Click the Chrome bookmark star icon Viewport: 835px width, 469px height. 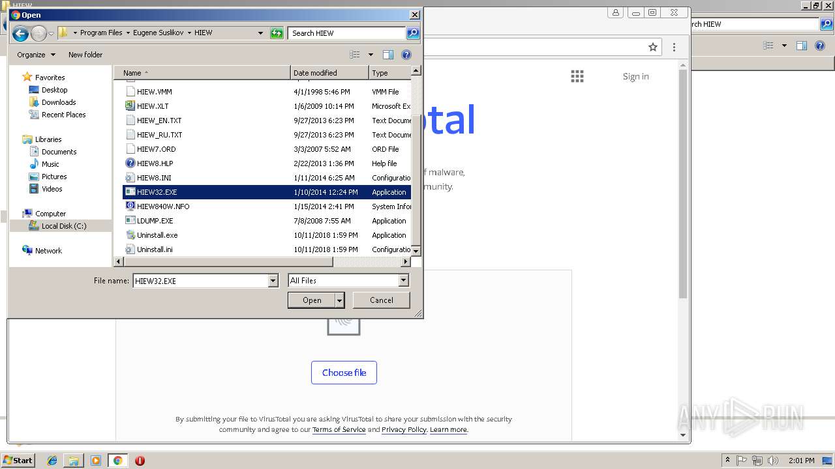coord(652,47)
